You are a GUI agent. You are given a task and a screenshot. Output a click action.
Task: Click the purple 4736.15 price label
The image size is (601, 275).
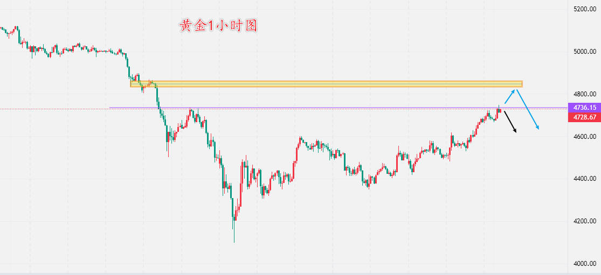click(x=584, y=108)
